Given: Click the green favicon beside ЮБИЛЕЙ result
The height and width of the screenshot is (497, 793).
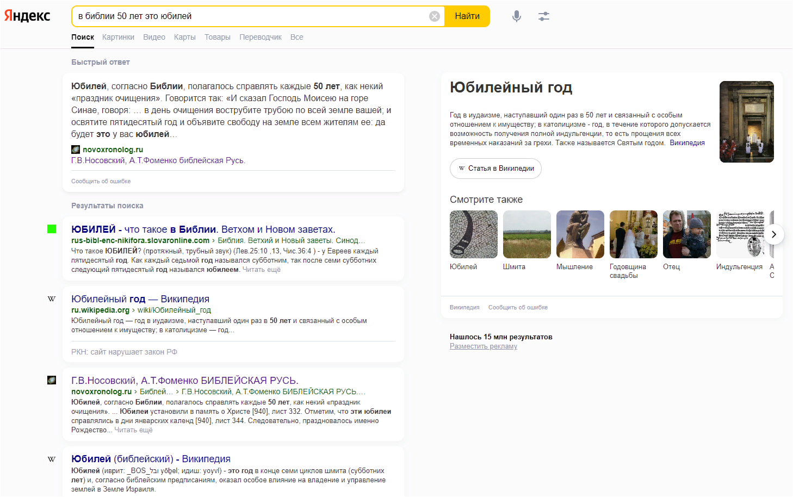Looking at the screenshot, I should pos(52,229).
